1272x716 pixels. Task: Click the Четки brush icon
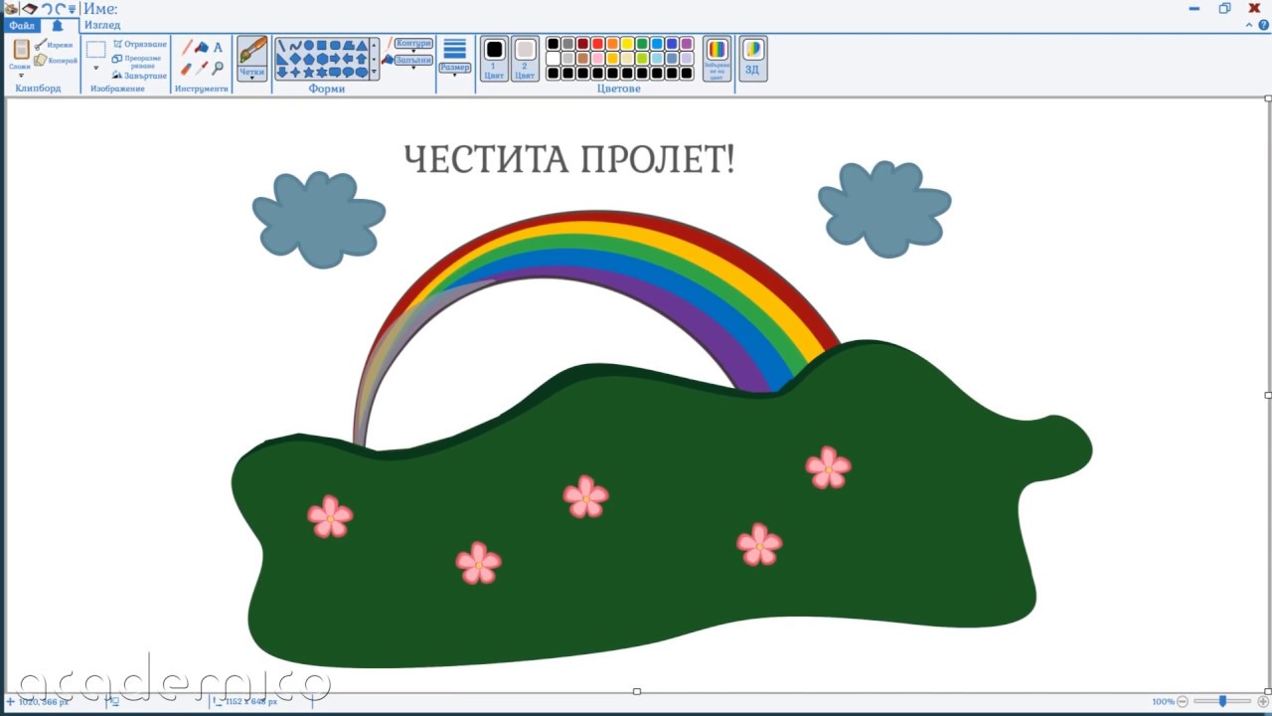(x=252, y=50)
